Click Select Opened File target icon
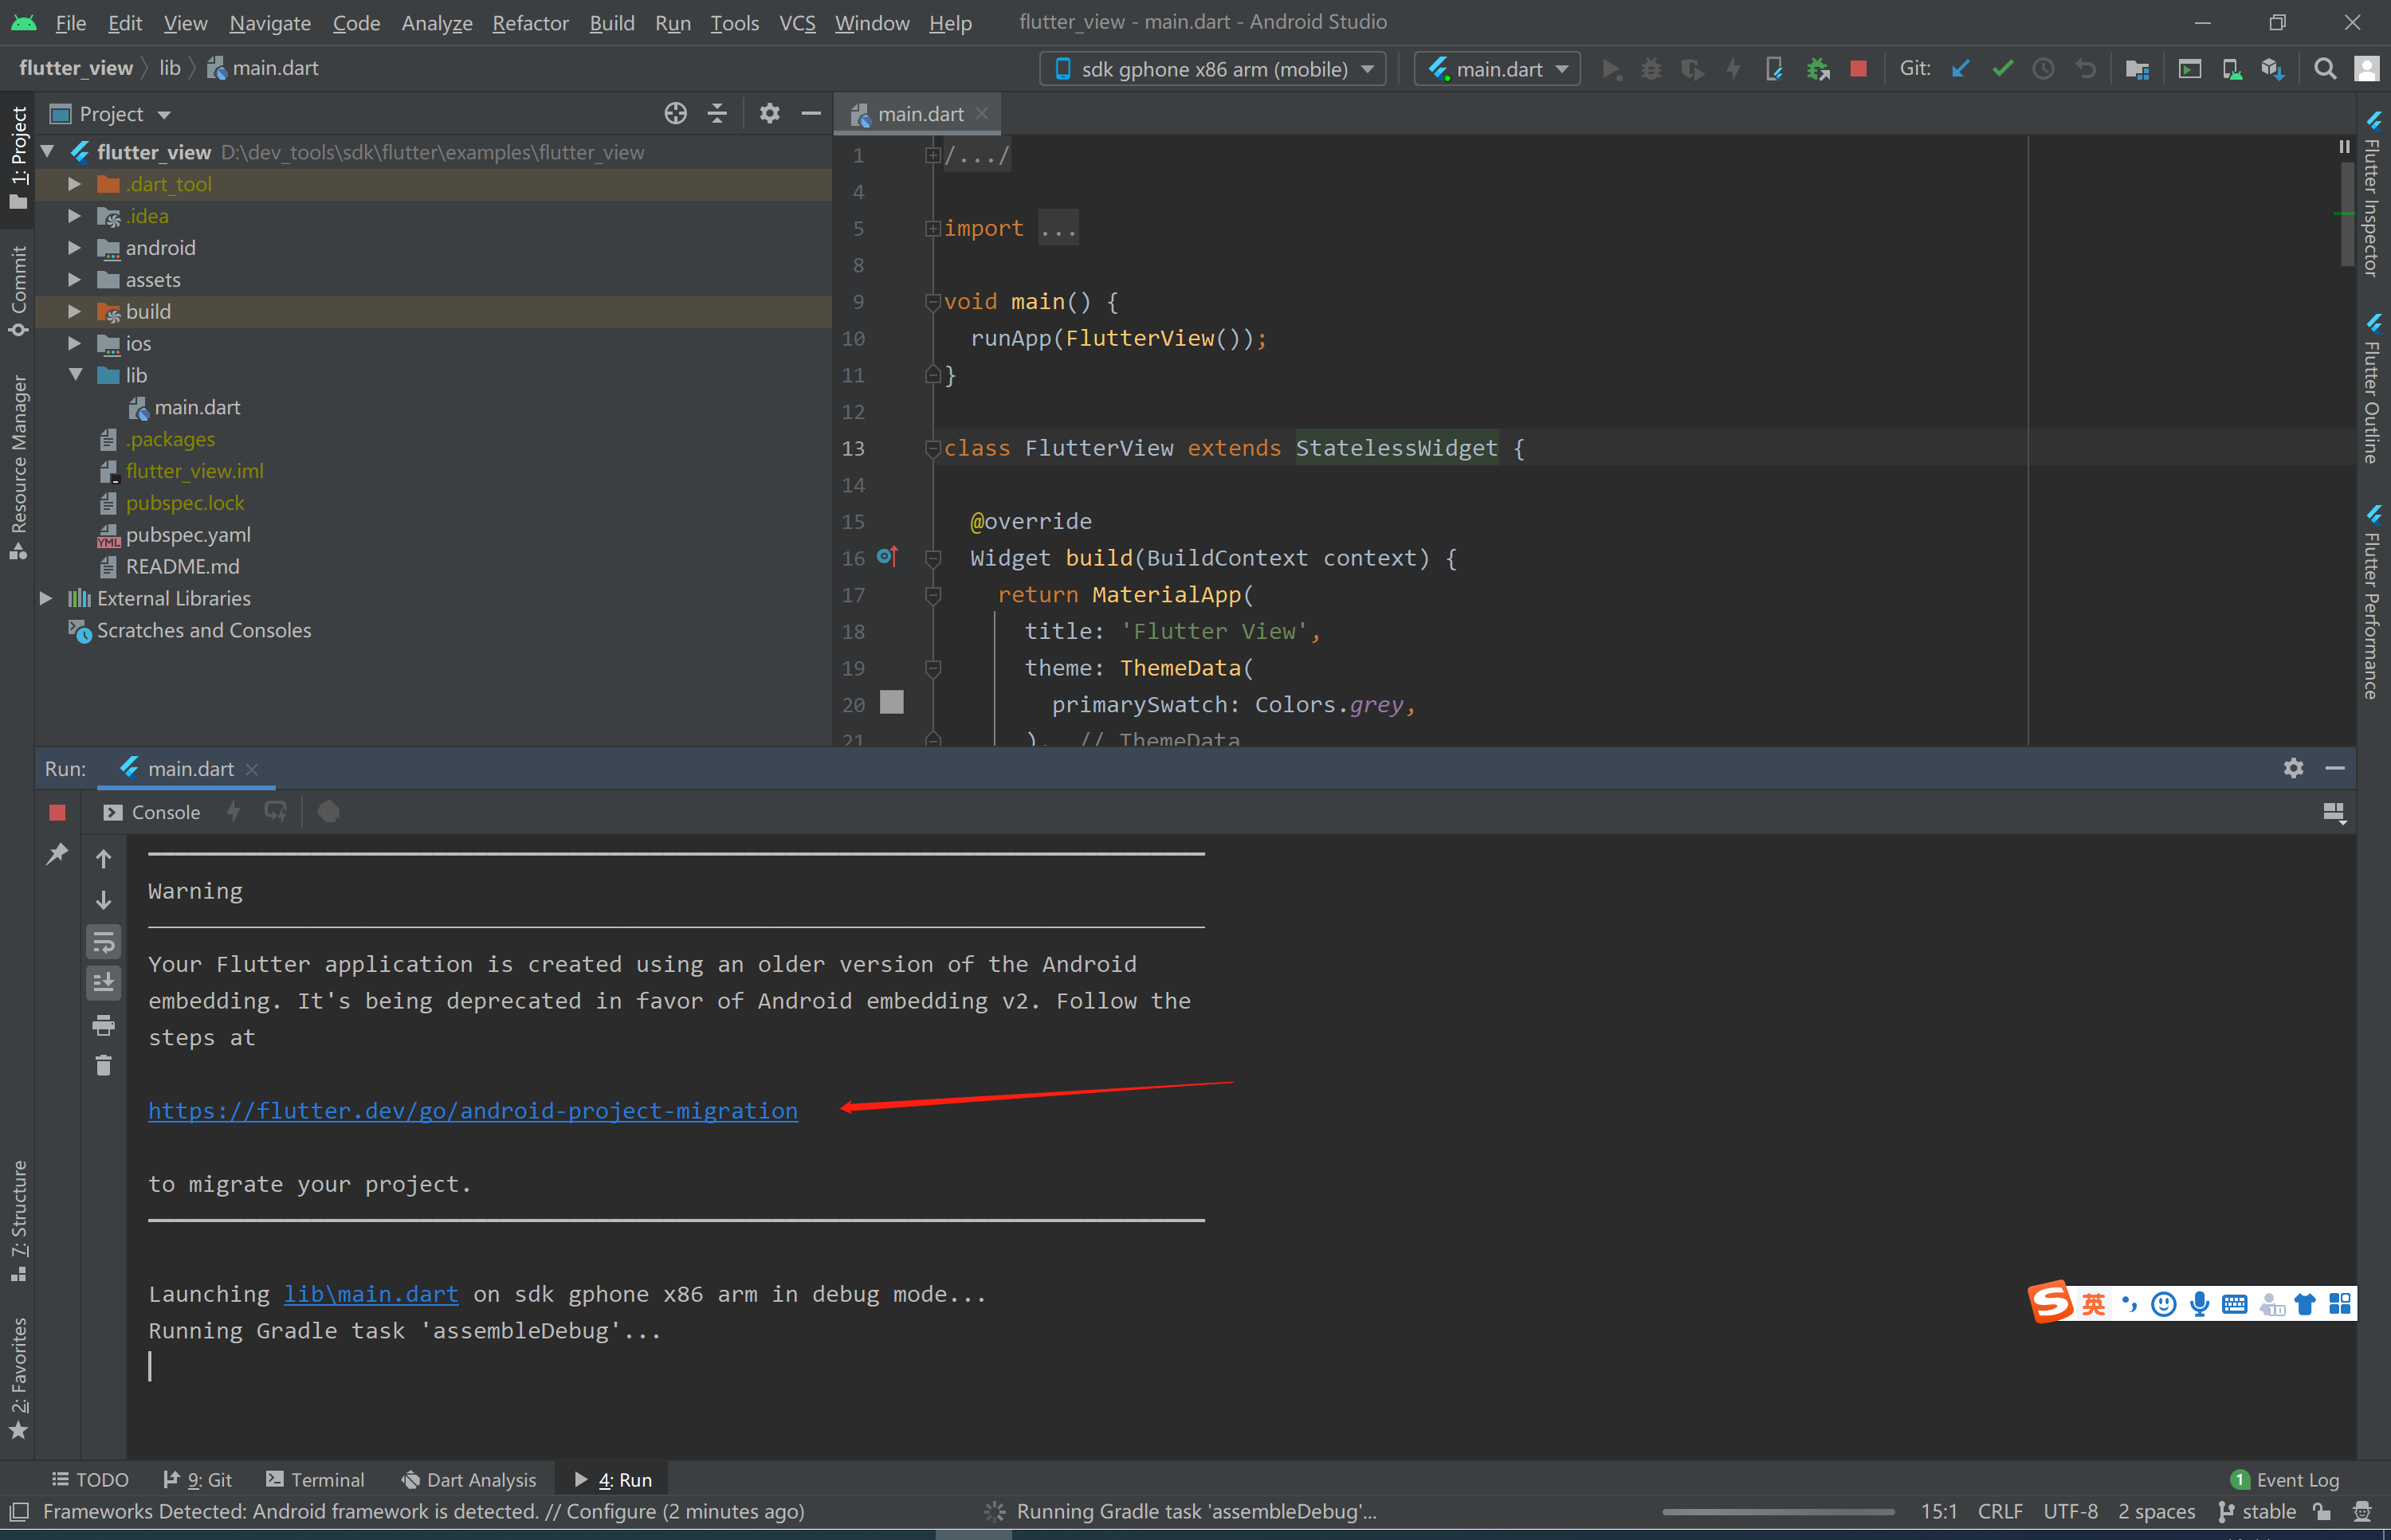2391x1540 pixels. (x=675, y=114)
